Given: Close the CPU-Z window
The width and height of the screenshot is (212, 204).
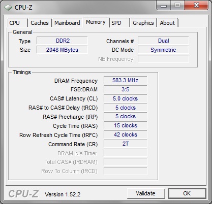Looking at the screenshot, I should point(196,5).
